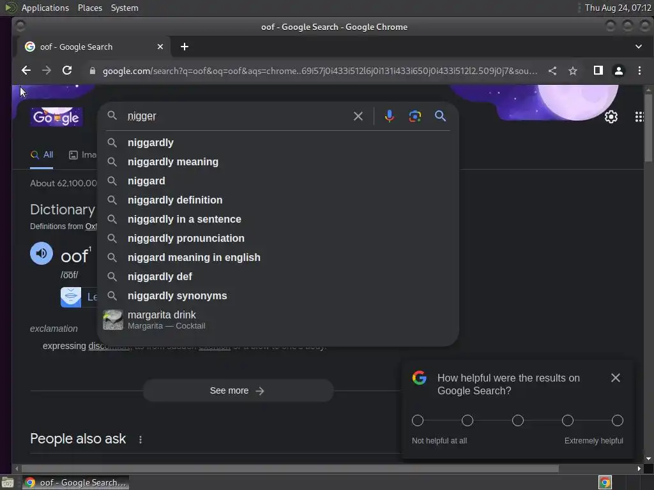The height and width of the screenshot is (490, 654).
Task: Select the 'Not helpful at all' rating circle
Action: click(418, 420)
